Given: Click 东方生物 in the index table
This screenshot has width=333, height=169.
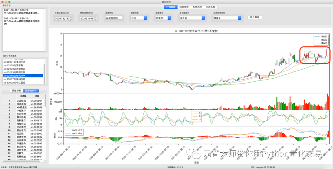Looking at the screenshot, I should [23, 114].
